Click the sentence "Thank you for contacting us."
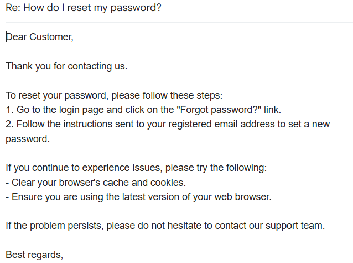This screenshot has height=263, width=353. point(66,66)
